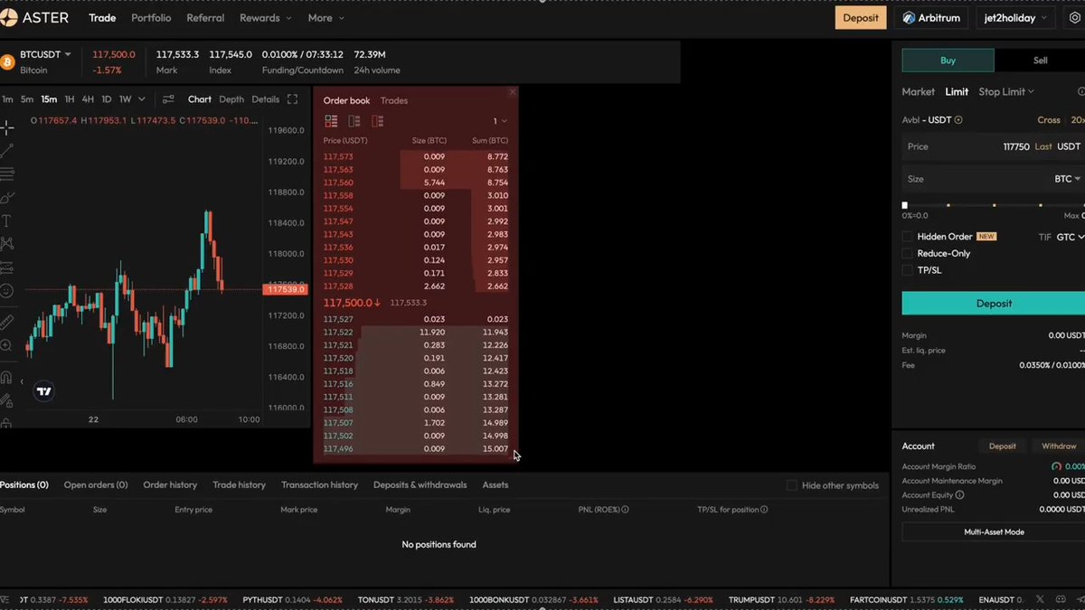The image size is (1085, 610).
Task: Click the Deposit button top right
Action: (860, 17)
